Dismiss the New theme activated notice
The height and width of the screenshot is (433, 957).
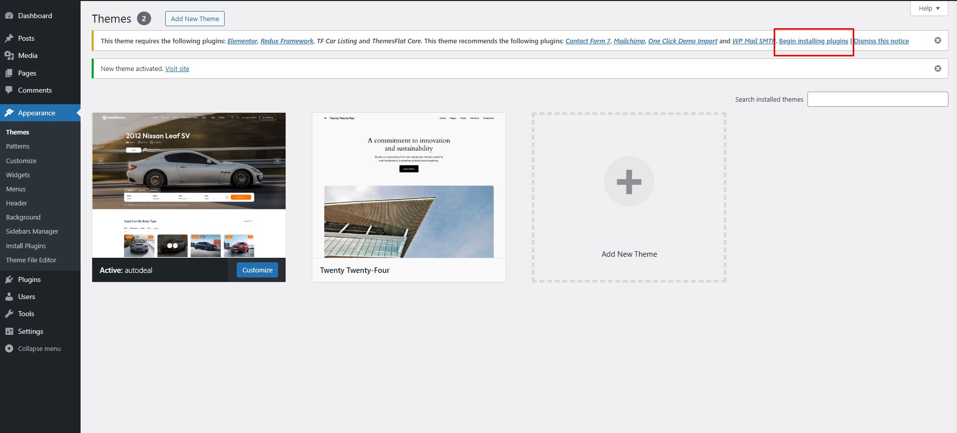tap(938, 68)
